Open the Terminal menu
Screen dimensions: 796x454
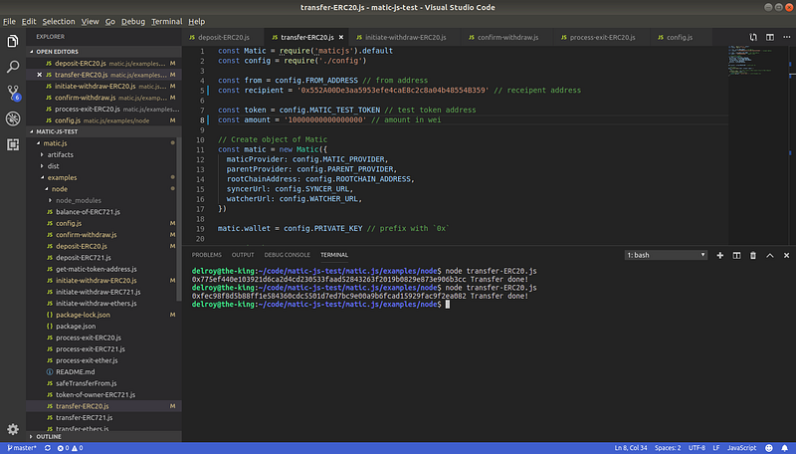pos(166,21)
